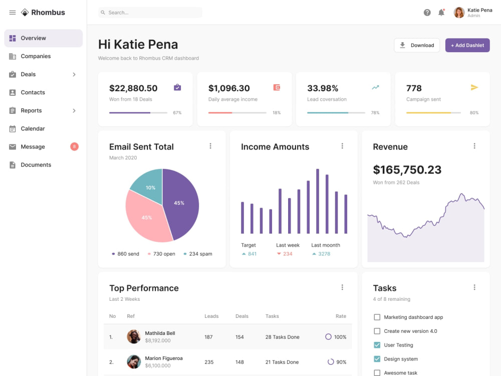Click the red Message count badge
Screen dimensions: 501x376
pos(75,146)
